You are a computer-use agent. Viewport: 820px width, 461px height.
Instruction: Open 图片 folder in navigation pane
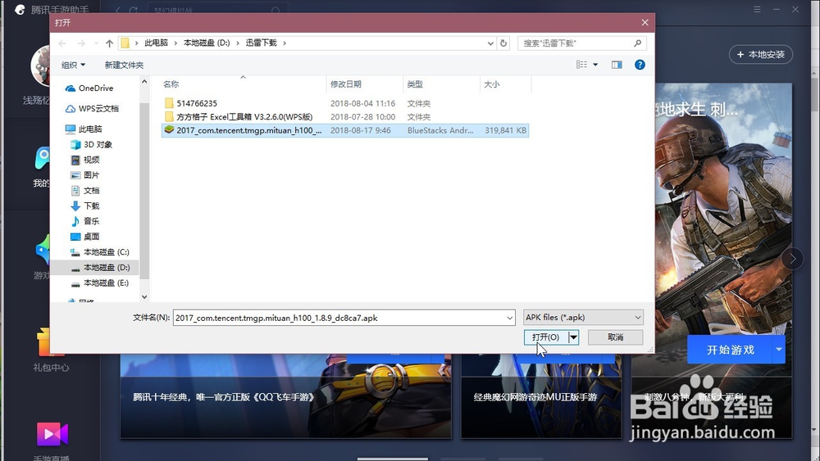(85, 175)
